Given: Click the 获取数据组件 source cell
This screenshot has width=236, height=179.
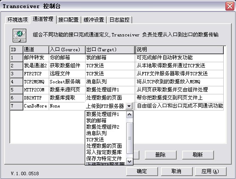Looking at the screenshot, I should pyautogui.click(x=67, y=66).
